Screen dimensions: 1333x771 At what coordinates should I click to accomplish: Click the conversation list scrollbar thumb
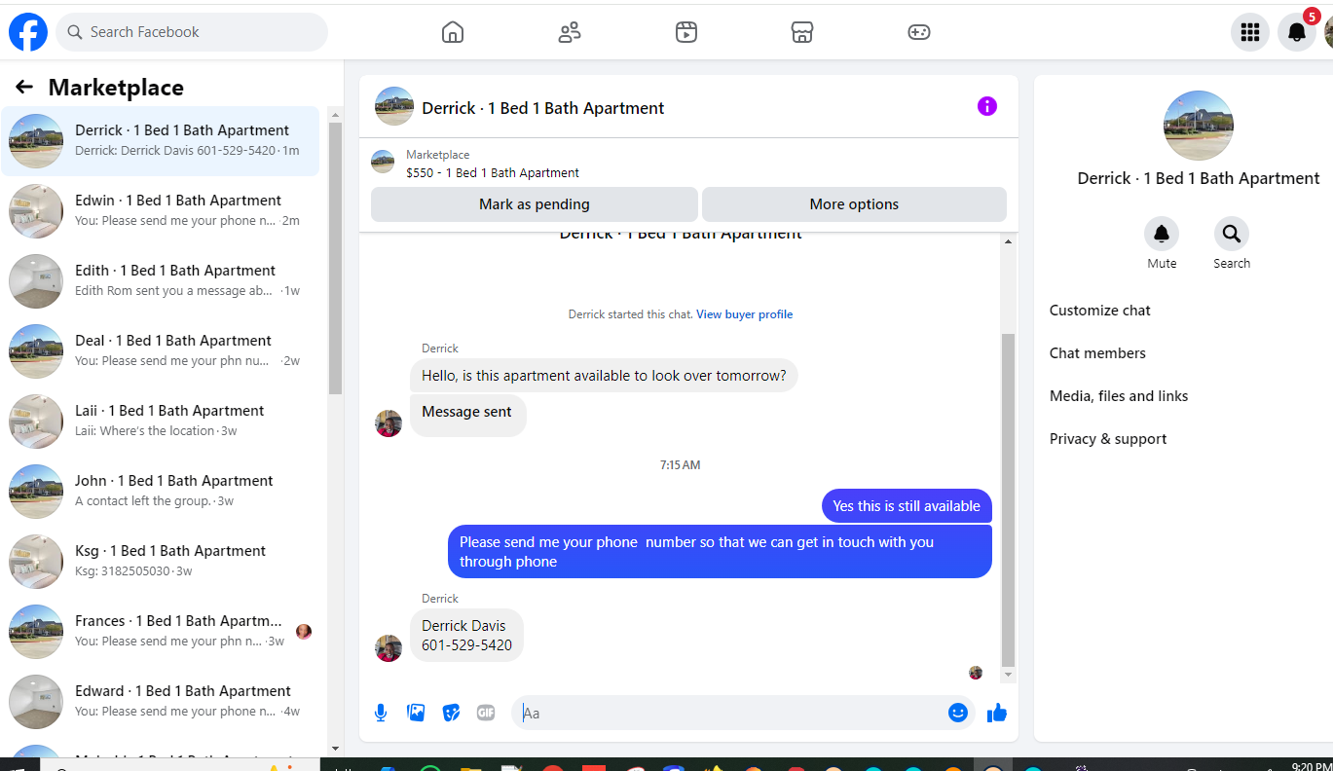tap(336, 259)
